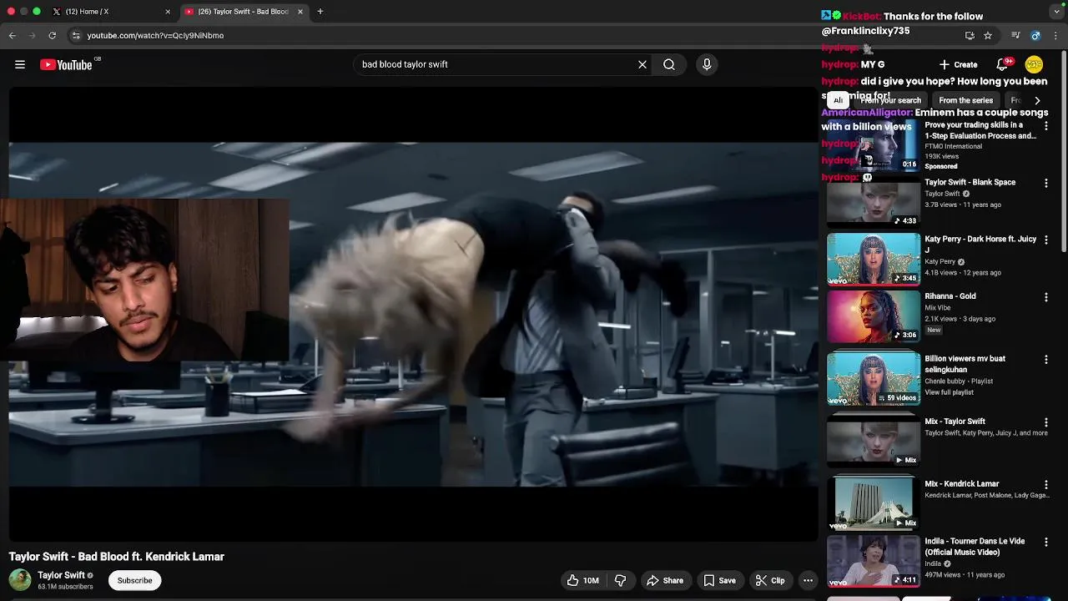The image size is (1068, 601).
Task: Open Indila - Tourner Dans Le Vide title
Action: (x=975, y=547)
